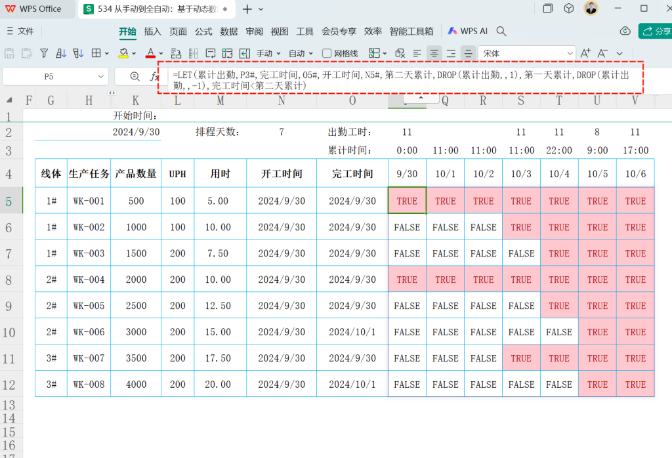The image size is (672, 458).
Task: Decrease font size with A- icon
Action: pyautogui.click(x=602, y=53)
